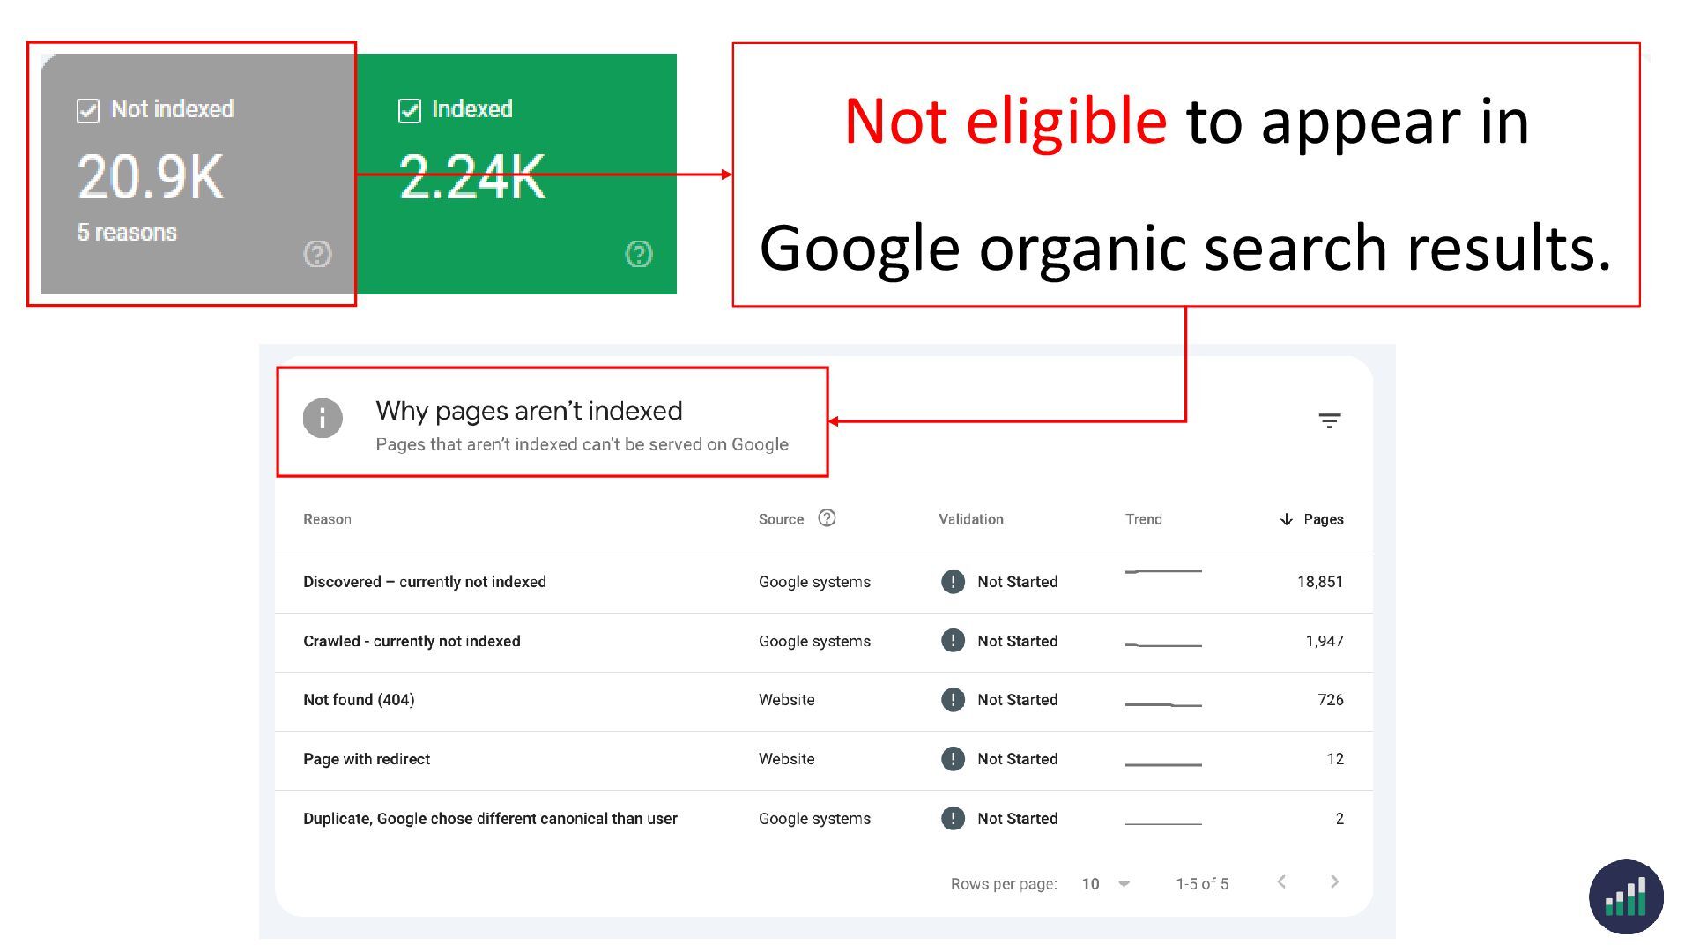This screenshot has height=952, width=1692.
Task: Click help icon next to Source column
Action: click(826, 518)
